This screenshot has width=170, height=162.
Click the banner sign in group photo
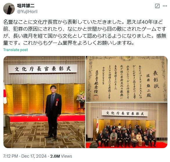point(125,113)
